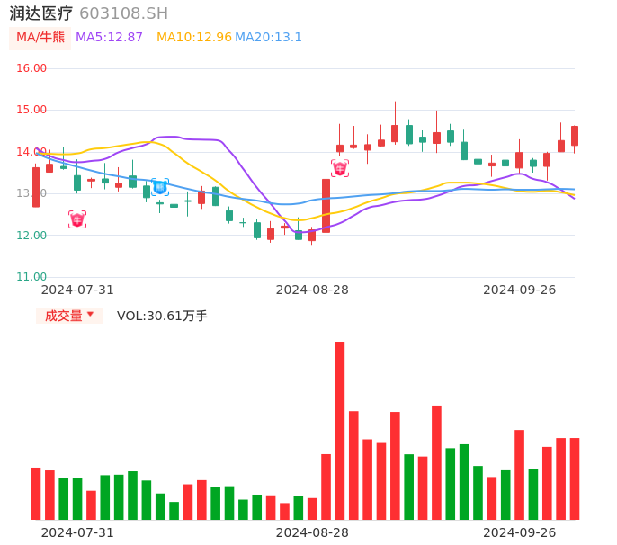Image resolution: width=617 pixels, height=545 pixels.
Task: Open the 成交量 indicator dropdown
Action: click(69, 316)
